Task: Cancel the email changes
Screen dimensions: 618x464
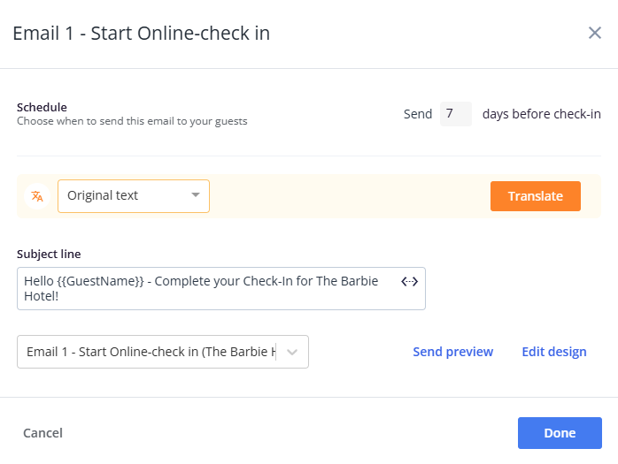Action: [x=42, y=433]
